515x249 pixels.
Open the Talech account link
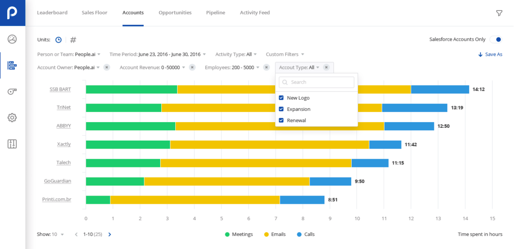64,163
